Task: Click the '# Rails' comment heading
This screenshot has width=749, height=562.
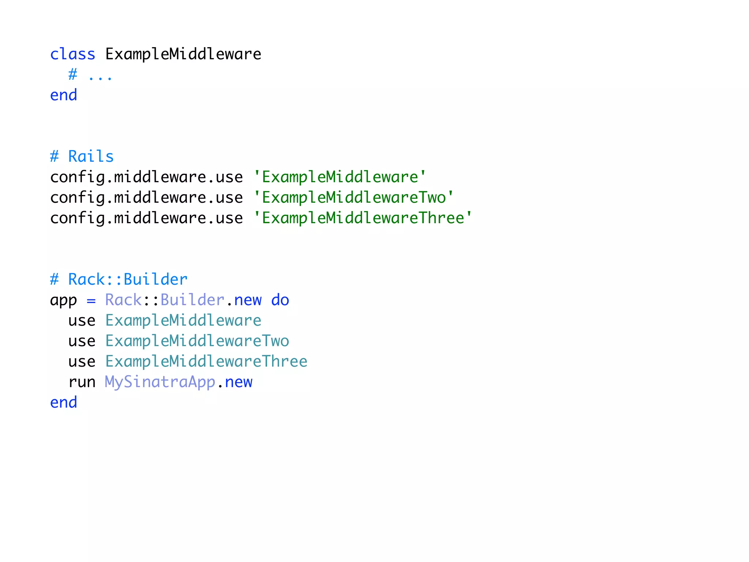Action: [82, 157]
